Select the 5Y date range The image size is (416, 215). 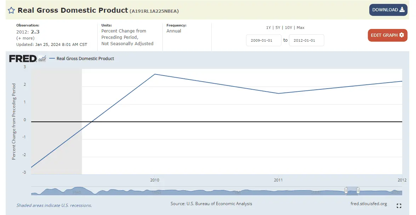click(278, 28)
